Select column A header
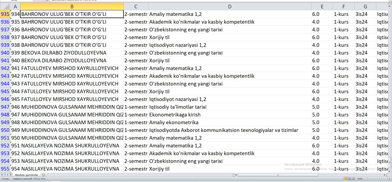 [x=15, y=6]
